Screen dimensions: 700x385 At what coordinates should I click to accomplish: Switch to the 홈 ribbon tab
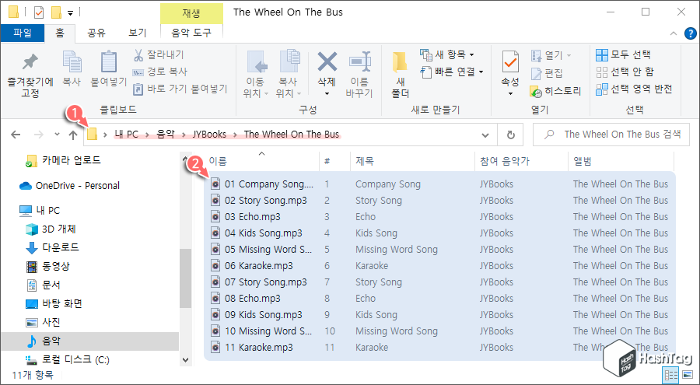click(x=60, y=33)
